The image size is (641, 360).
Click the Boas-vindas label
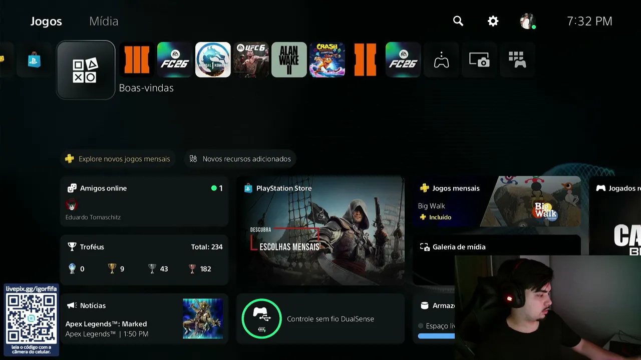click(146, 88)
